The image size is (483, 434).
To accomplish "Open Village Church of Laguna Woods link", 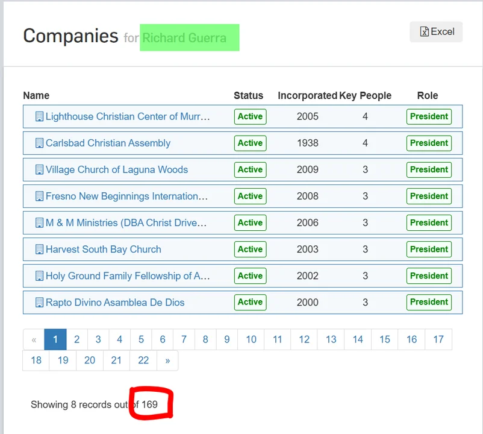I will pos(117,169).
